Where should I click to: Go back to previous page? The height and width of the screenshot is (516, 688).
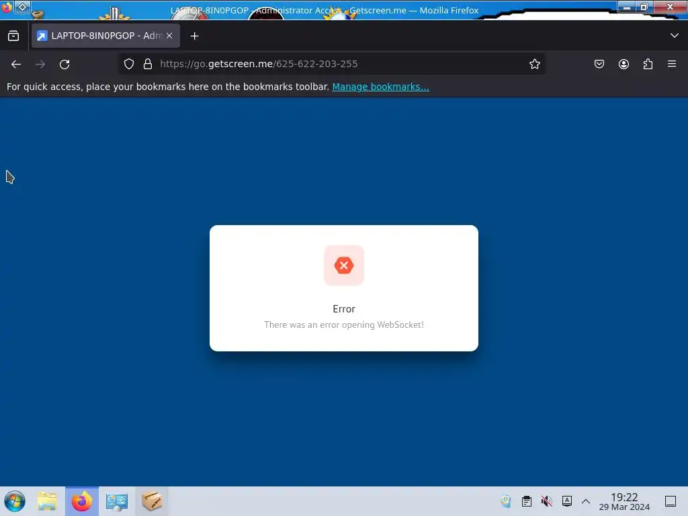(16, 64)
